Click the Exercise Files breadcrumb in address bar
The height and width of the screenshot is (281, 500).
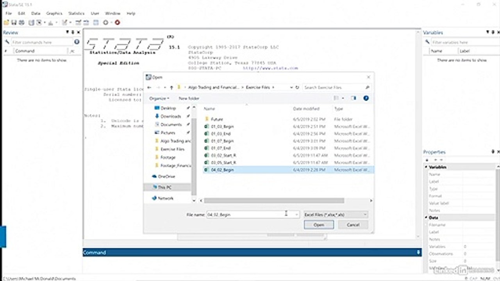pyautogui.click(x=258, y=87)
